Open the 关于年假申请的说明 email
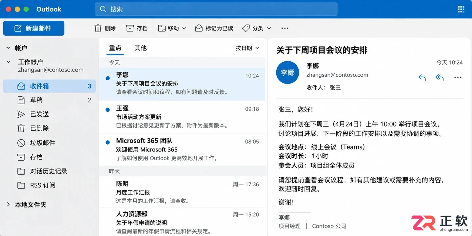The height and width of the screenshot is (236, 472). (182, 222)
